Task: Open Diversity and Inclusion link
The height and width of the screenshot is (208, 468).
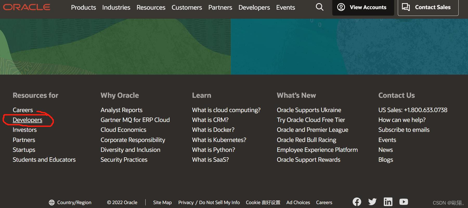Action: click(x=131, y=150)
